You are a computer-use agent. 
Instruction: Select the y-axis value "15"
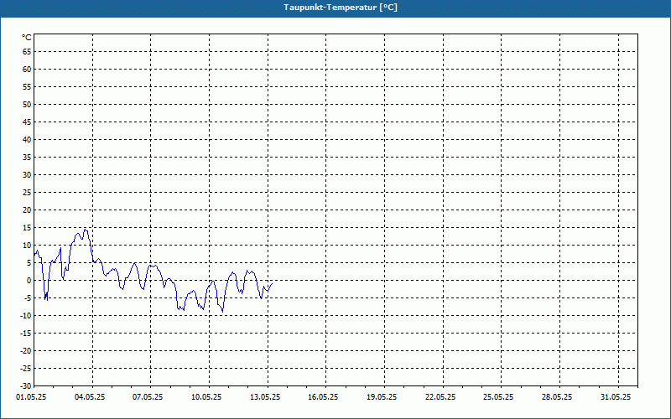(27, 228)
